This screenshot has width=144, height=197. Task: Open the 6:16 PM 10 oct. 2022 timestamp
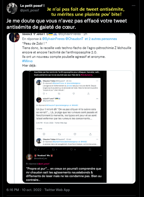click(24, 190)
